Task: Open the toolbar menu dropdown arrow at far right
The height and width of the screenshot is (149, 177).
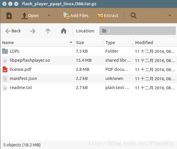Action: click(170, 15)
